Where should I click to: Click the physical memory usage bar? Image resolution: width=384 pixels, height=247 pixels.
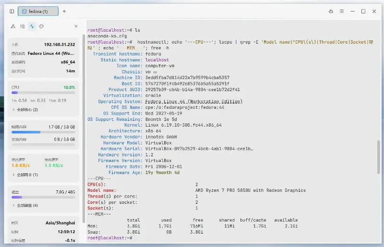coord(43,132)
